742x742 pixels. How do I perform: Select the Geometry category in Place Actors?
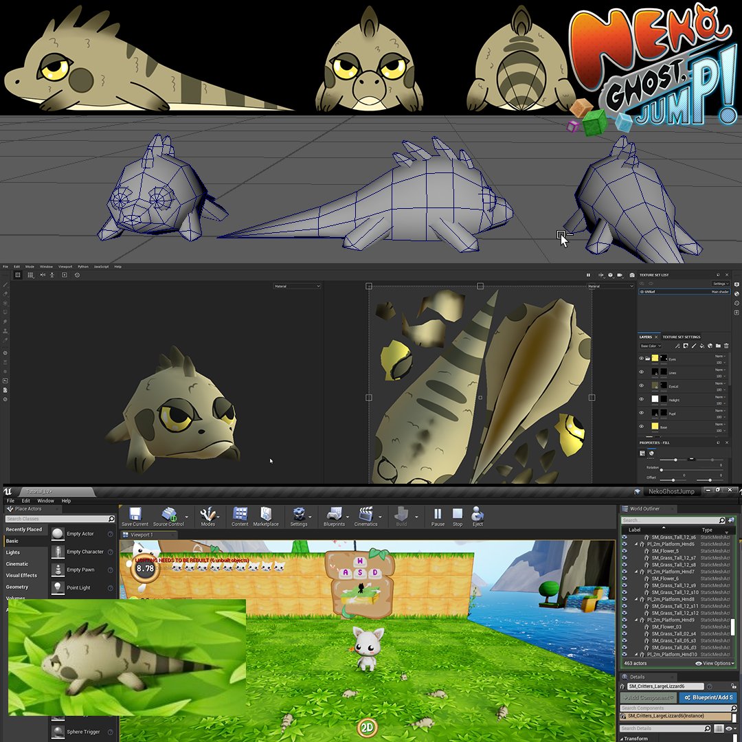tap(17, 587)
